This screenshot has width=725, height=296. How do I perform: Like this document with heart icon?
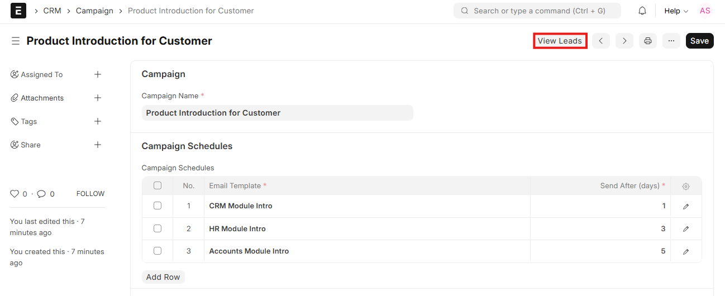(x=15, y=194)
